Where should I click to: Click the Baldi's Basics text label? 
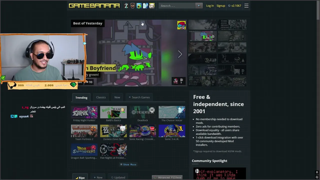113,120
